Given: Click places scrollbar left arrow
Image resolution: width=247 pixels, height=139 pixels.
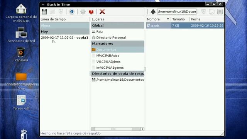Looking at the screenshot, I should (93, 129).
